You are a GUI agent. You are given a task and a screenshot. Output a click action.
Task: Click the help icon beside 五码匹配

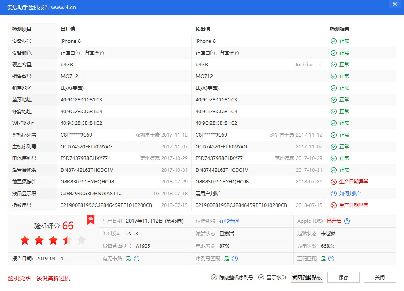coord(331,259)
